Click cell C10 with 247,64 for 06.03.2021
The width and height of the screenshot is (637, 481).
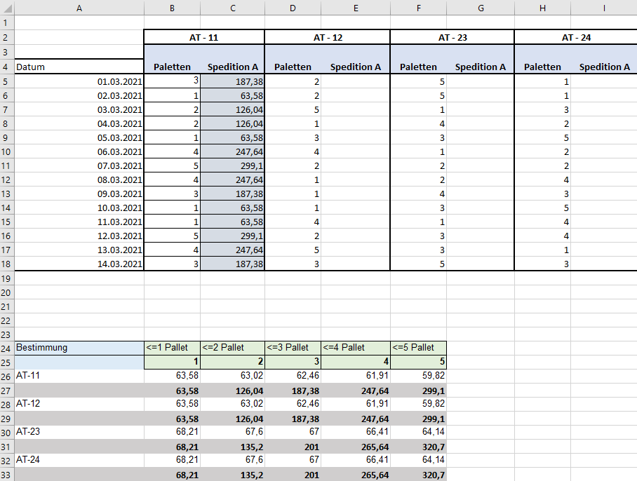(232, 151)
